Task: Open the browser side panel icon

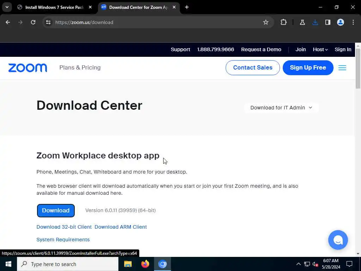Action: [328, 22]
